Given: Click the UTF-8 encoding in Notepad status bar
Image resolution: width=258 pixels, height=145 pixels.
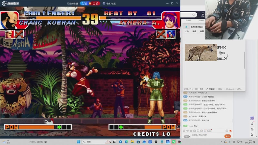Looking at the screenshot, I should coord(239,89).
